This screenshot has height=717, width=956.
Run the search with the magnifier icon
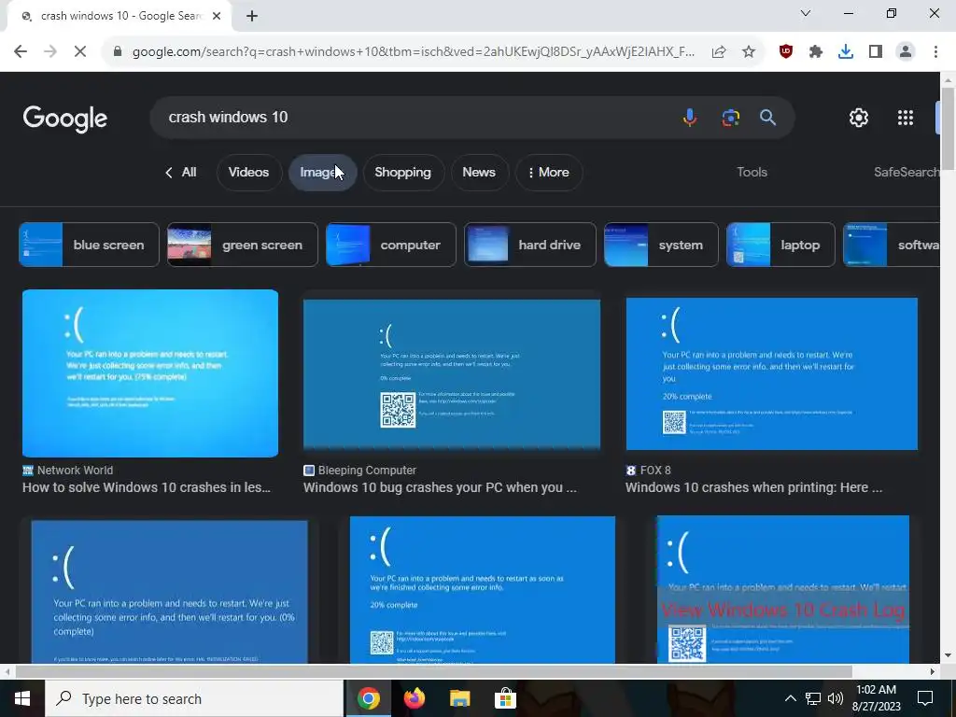click(767, 117)
